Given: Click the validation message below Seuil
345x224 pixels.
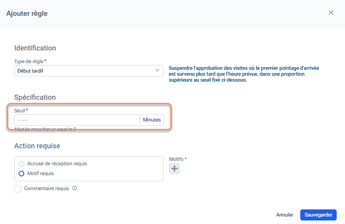Looking at the screenshot, I should tap(45, 129).
